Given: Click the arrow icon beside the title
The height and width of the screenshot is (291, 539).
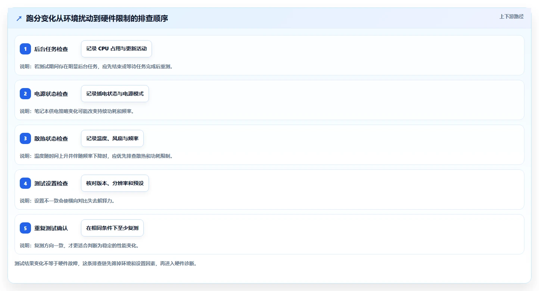Looking at the screenshot, I should (x=19, y=19).
